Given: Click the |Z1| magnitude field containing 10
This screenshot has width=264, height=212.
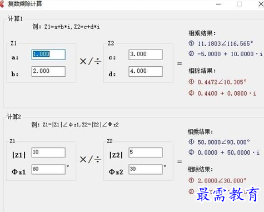Looking at the screenshot, I should click(48, 152).
